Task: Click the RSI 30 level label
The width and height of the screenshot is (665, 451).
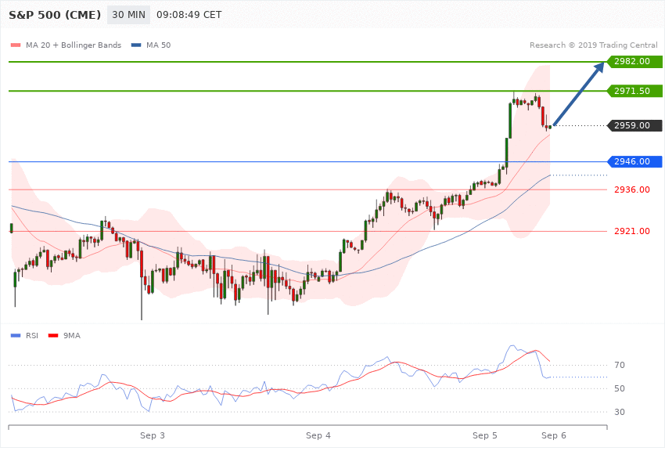Action: [x=620, y=412]
